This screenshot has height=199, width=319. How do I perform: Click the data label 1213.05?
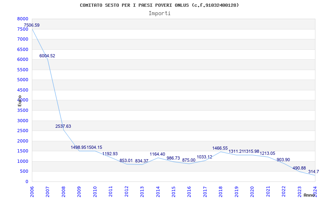point(267,154)
